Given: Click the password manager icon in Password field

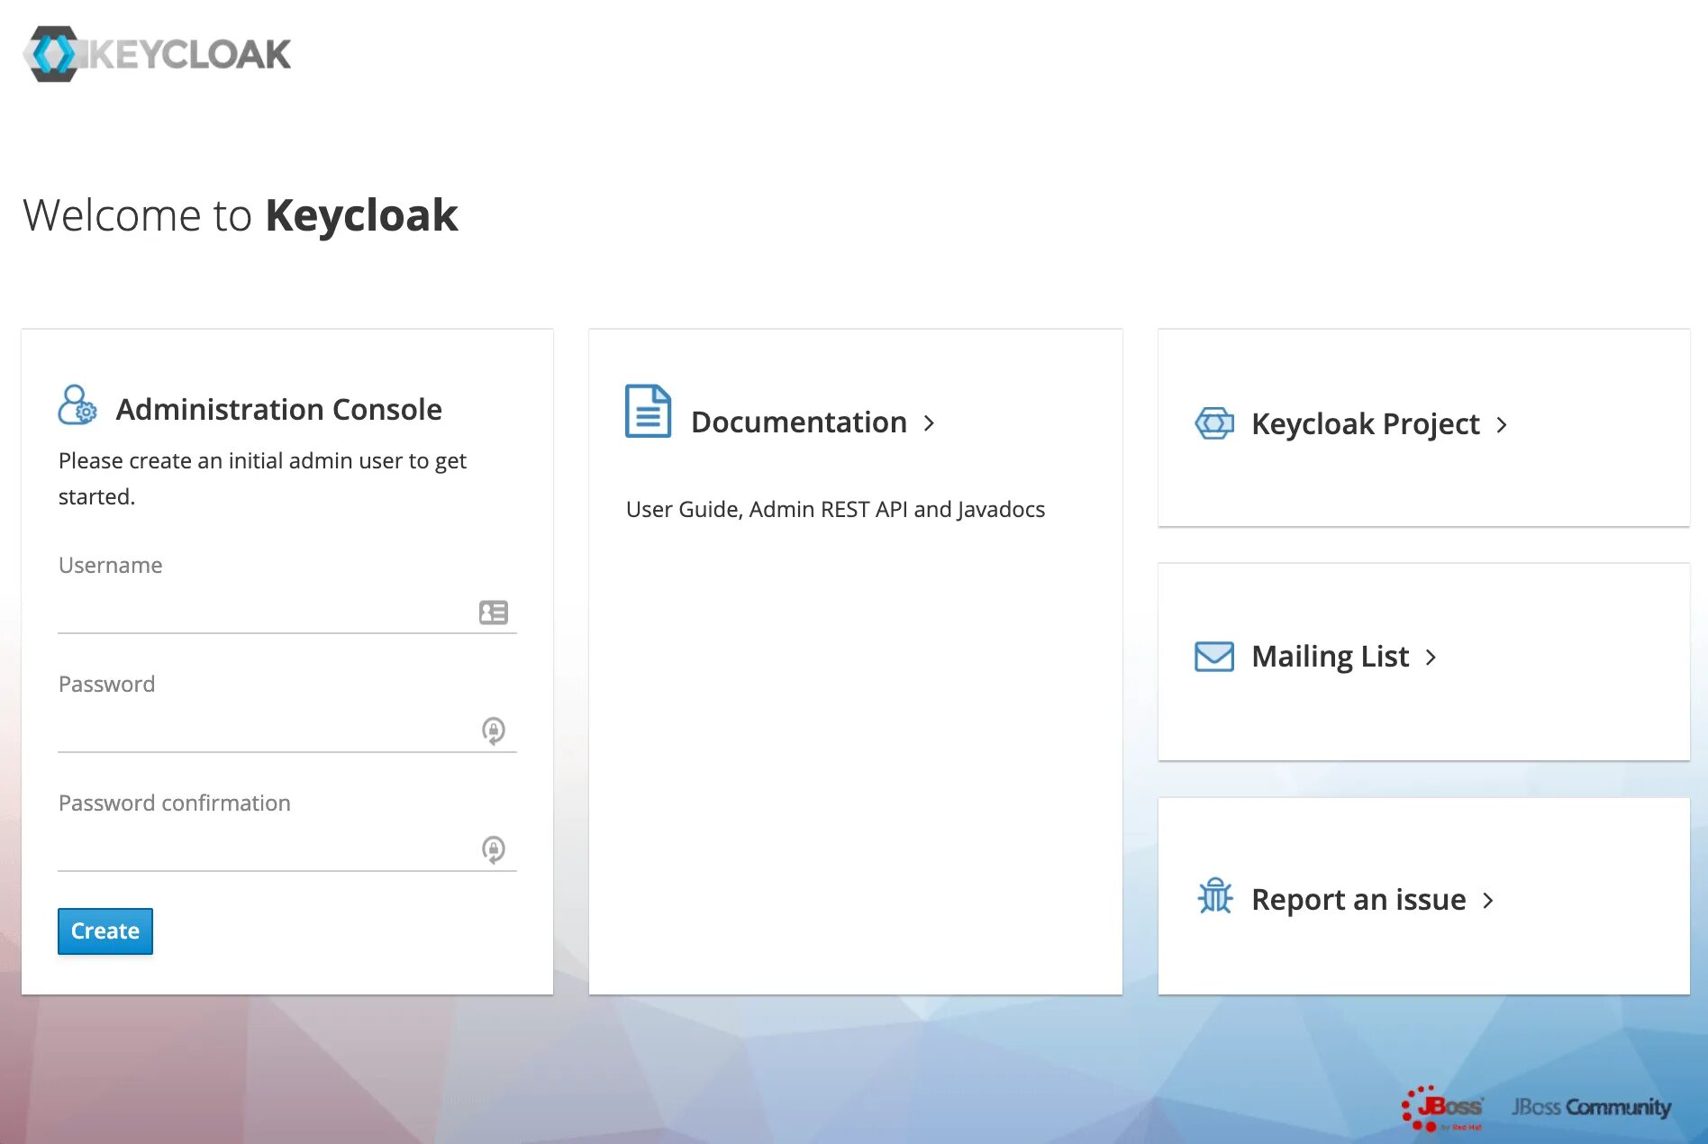Looking at the screenshot, I should [493, 730].
